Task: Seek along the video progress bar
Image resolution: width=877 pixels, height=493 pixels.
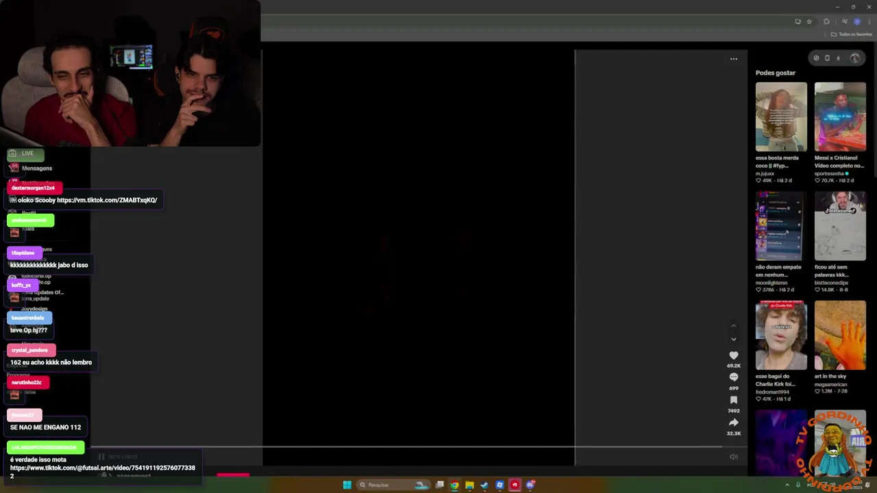Action: tap(406, 447)
